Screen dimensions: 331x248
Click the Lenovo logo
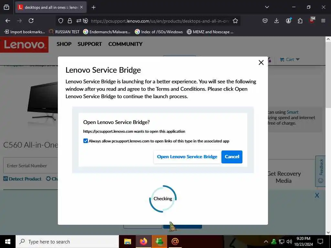coord(24,45)
